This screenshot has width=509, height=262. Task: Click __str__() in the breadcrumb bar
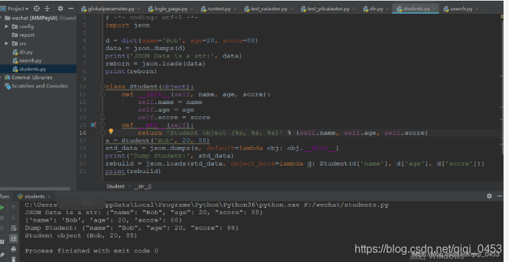click(x=143, y=186)
